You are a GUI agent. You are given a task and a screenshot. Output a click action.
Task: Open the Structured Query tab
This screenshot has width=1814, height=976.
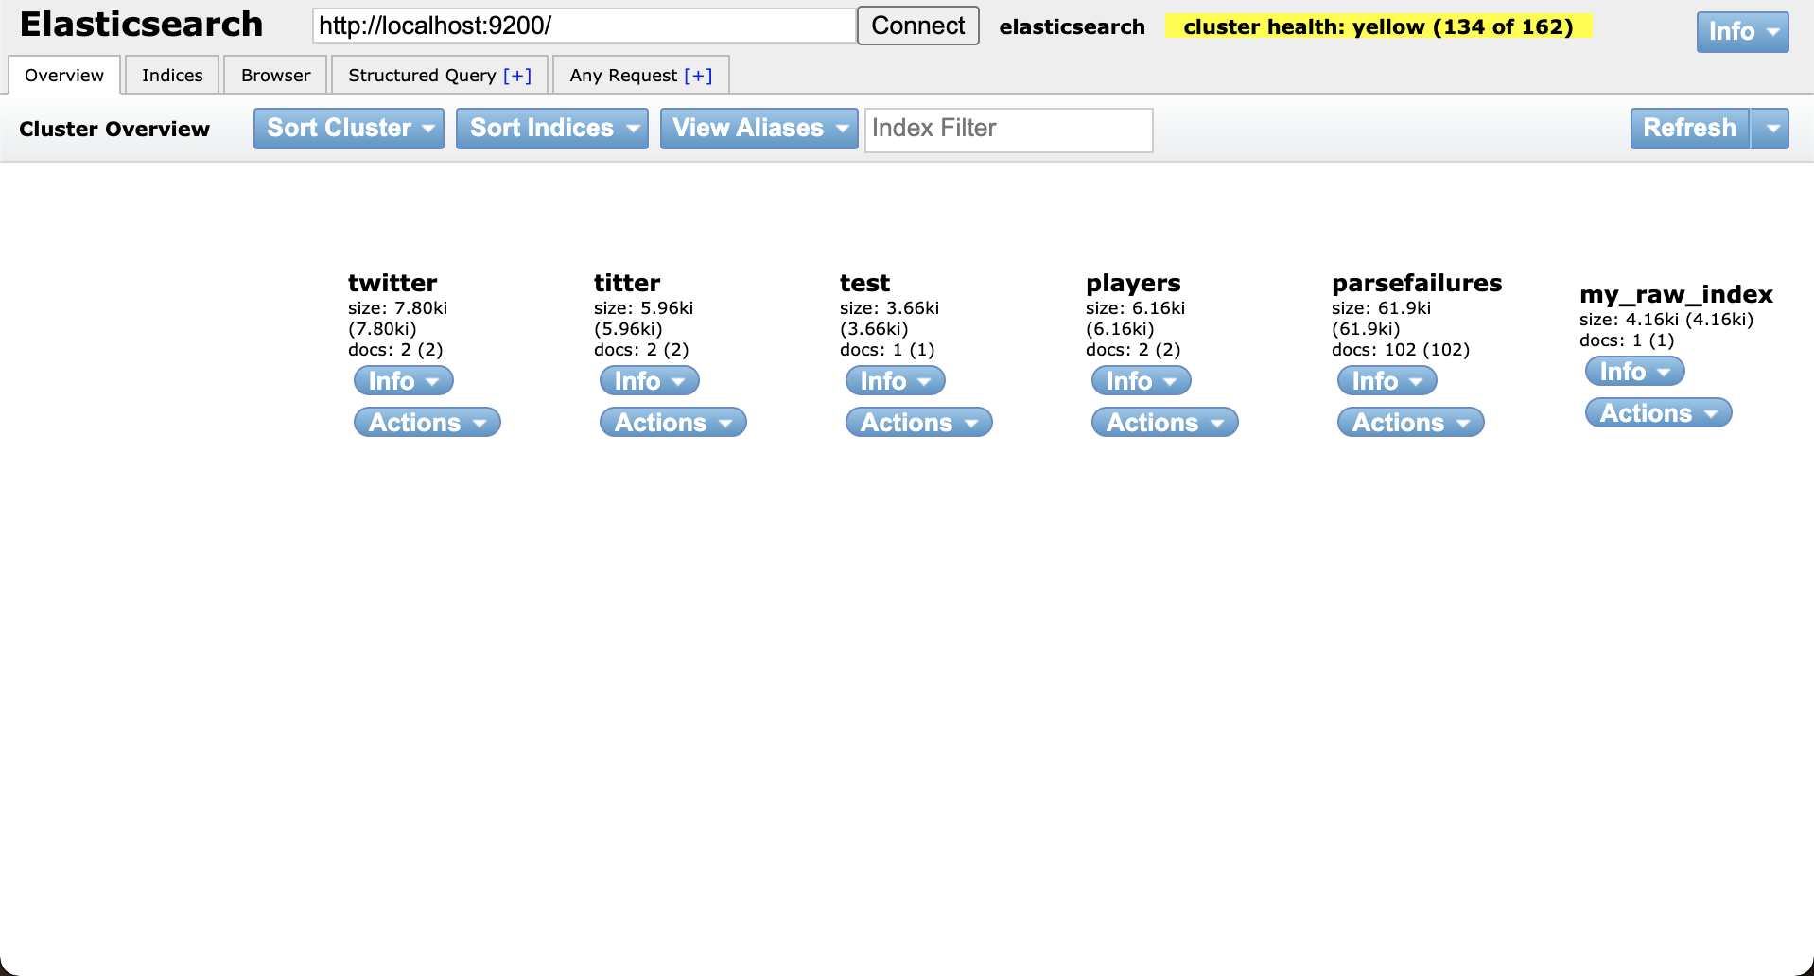click(x=440, y=75)
